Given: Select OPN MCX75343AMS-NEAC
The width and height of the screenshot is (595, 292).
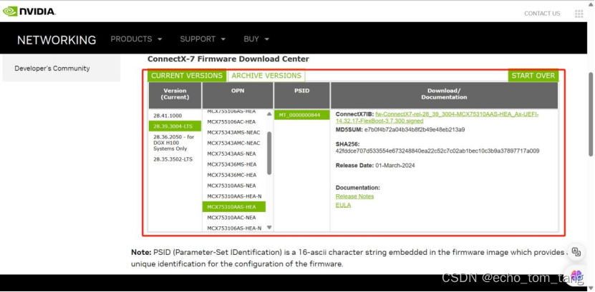Looking at the screenshot, I should coord(233,132).
